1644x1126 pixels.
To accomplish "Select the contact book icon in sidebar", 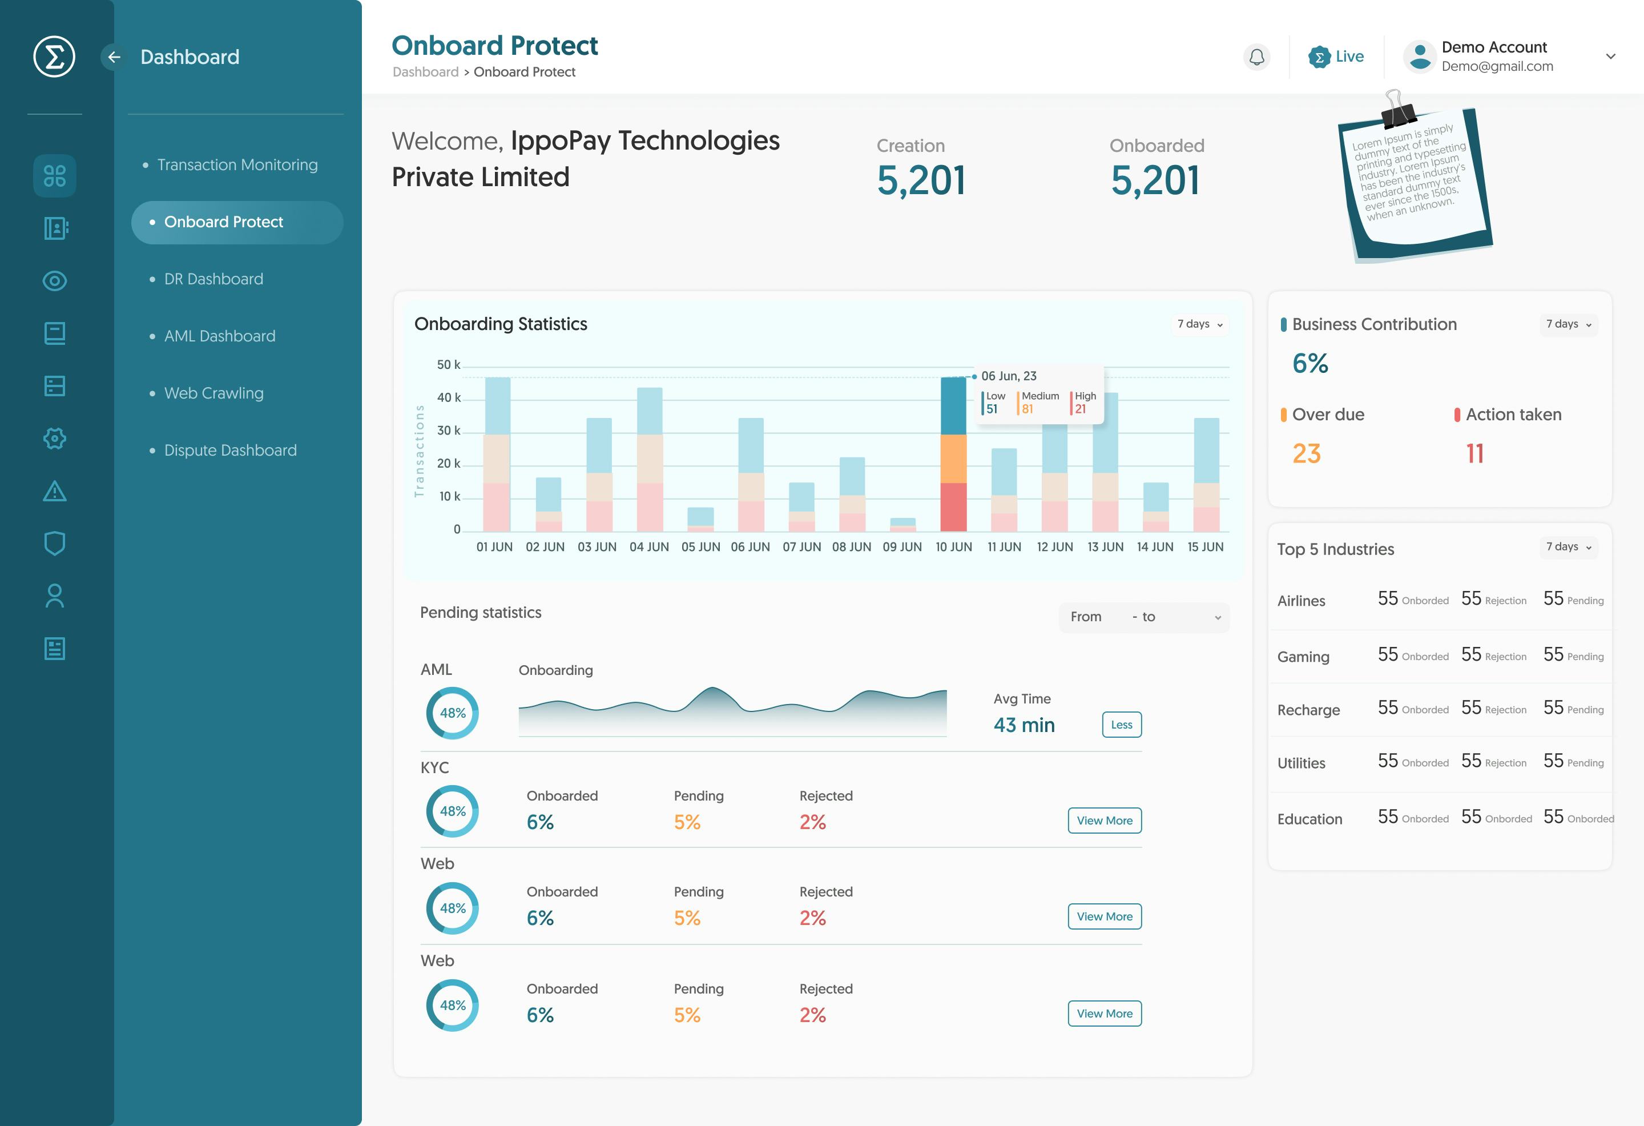I will [x=54, y=228].
